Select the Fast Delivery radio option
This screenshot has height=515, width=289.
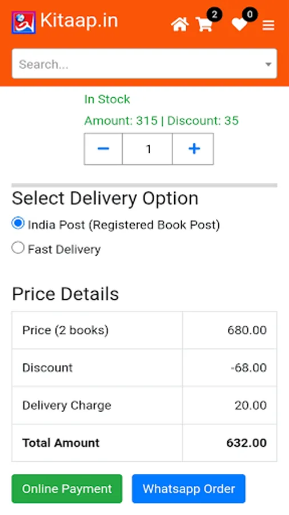point(18,248)
